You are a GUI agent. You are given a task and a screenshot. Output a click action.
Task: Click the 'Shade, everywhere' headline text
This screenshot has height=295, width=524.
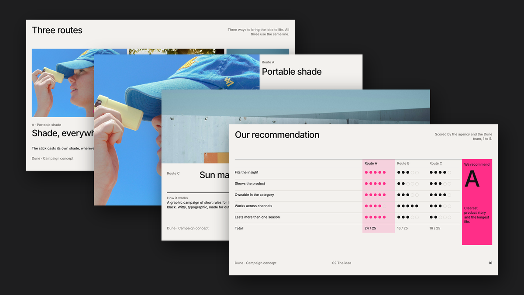coord(63,133)
